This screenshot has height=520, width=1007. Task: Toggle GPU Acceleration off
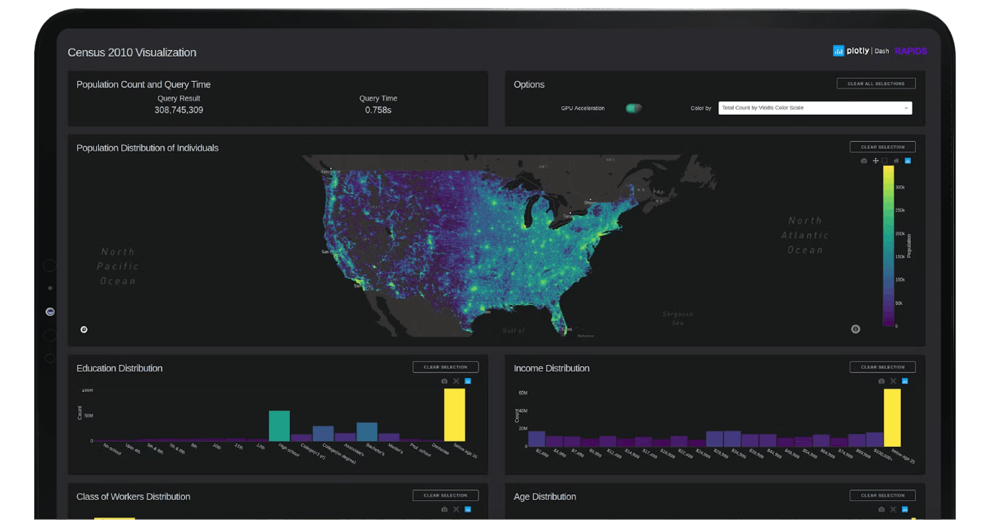[634, 108]
